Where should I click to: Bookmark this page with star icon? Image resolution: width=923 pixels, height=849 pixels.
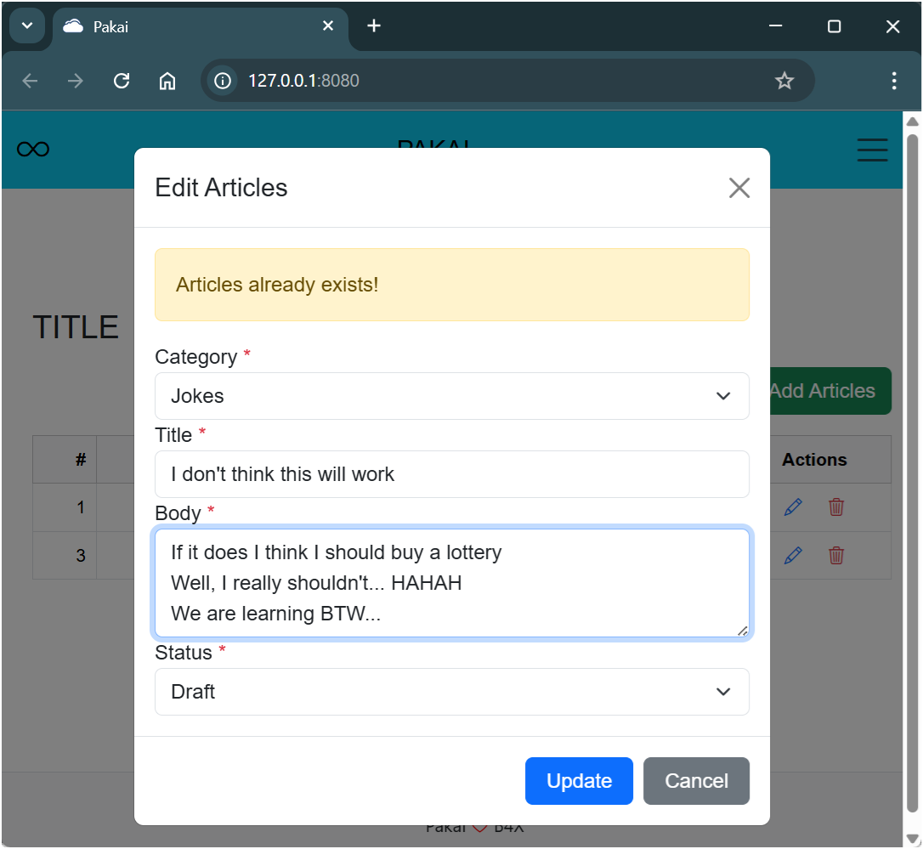click(784, 81)
